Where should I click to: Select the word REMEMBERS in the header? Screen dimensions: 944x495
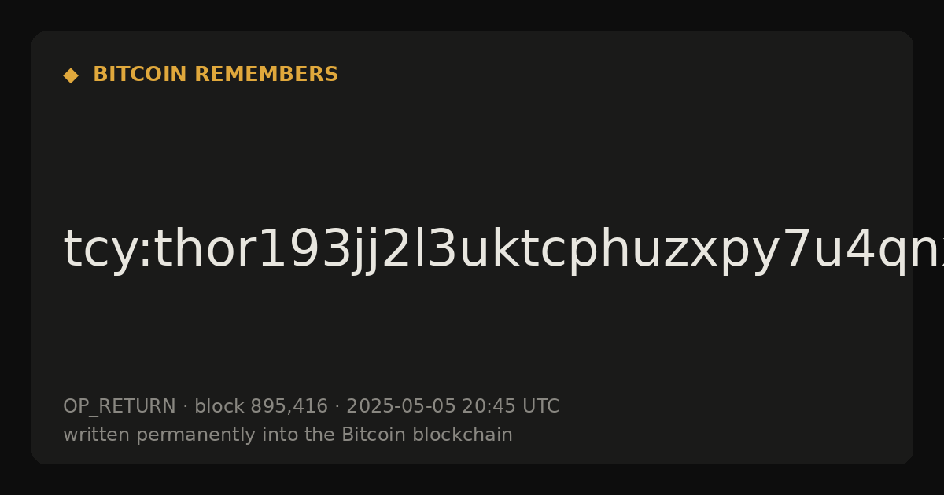(x=266, y=75)
